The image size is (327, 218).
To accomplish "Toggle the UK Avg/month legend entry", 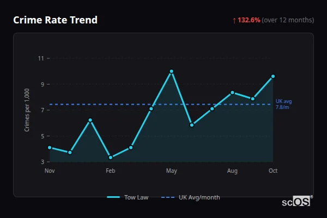I will (191, 197).
